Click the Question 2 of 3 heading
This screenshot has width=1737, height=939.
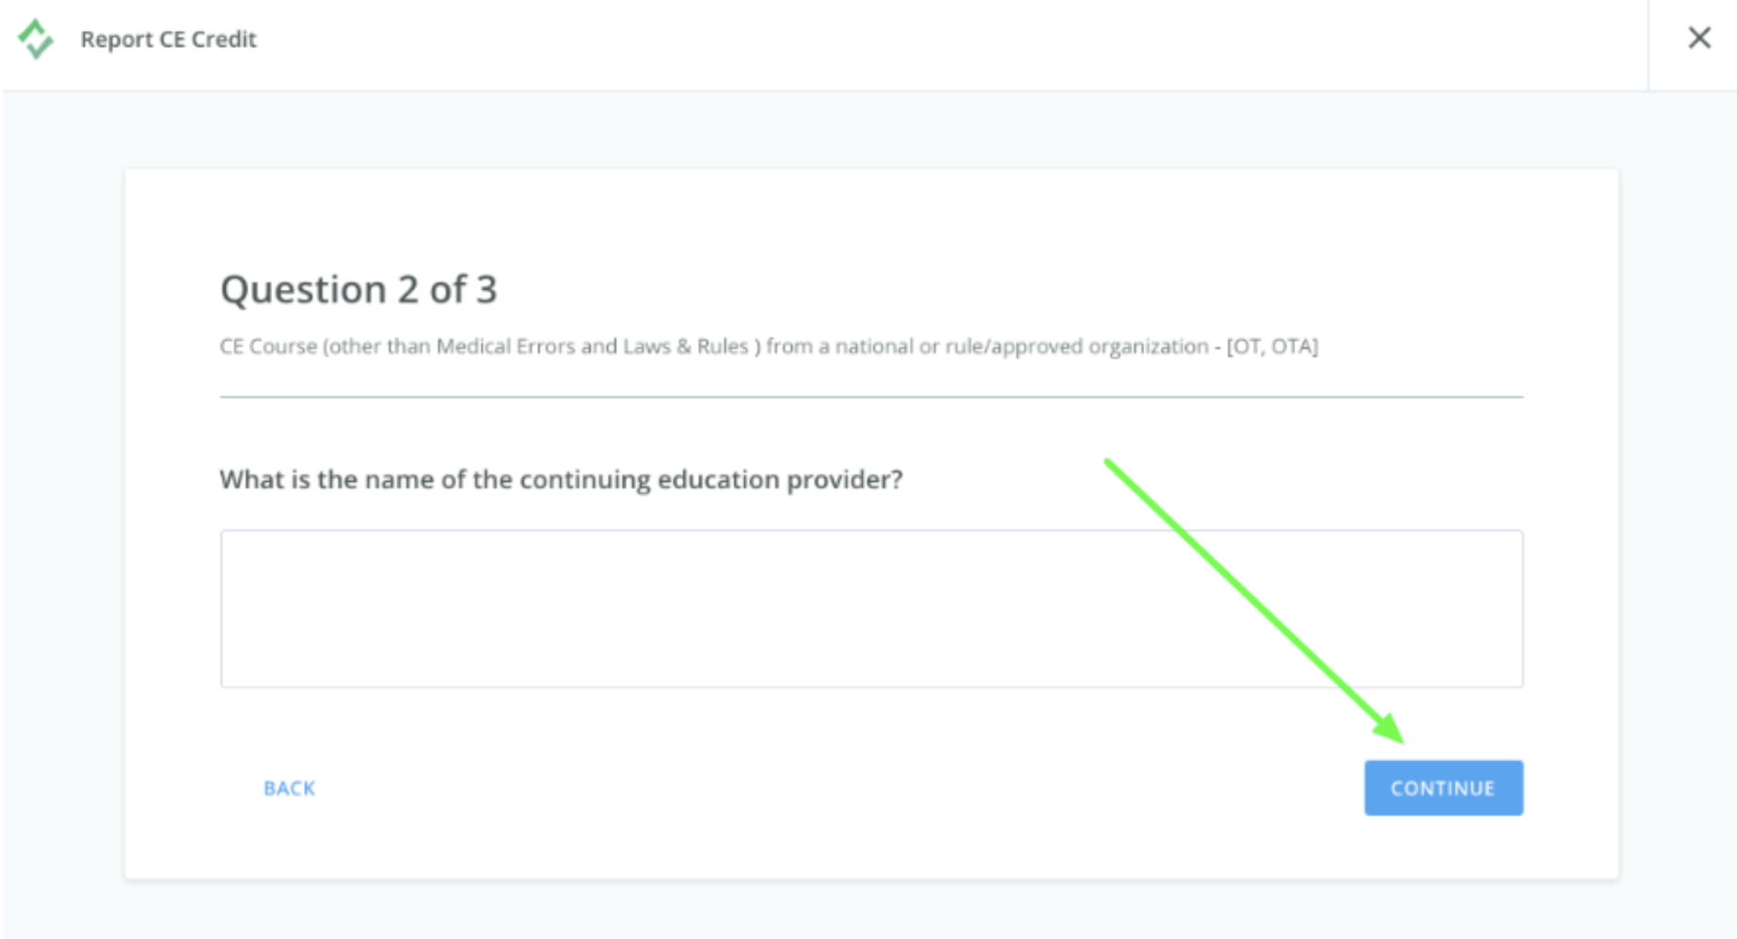[361, 289]
